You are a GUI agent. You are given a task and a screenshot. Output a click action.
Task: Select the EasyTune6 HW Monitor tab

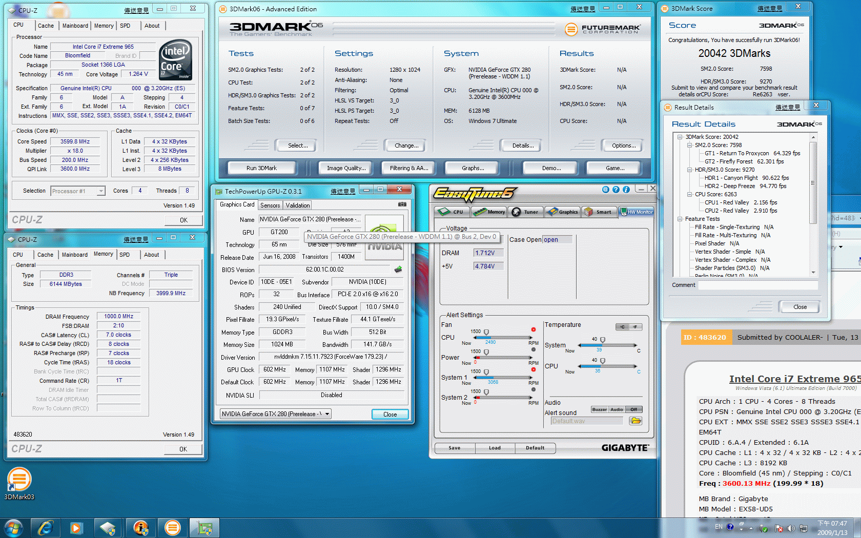click(636, 212)
